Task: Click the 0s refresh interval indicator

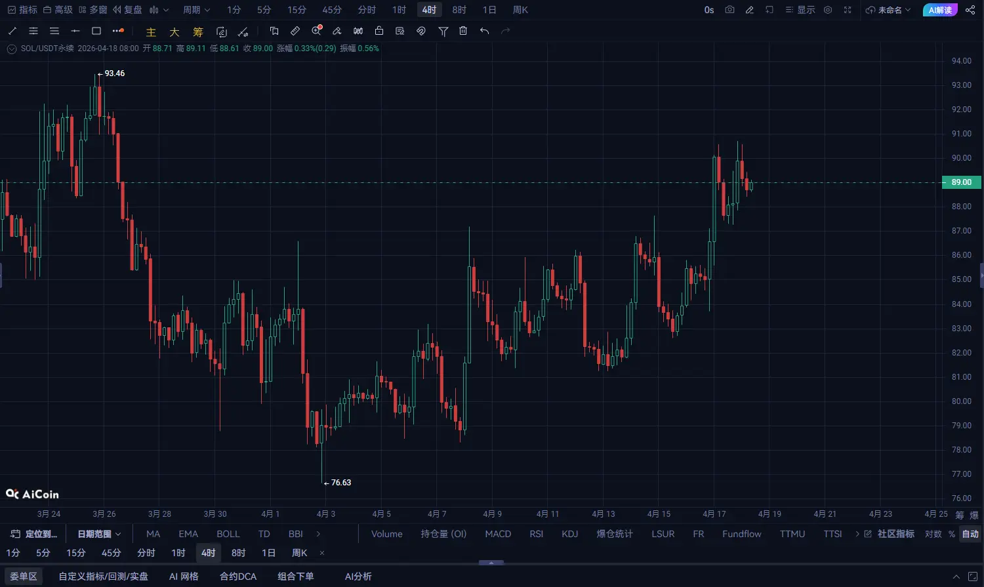Action: tap(709, 10)
